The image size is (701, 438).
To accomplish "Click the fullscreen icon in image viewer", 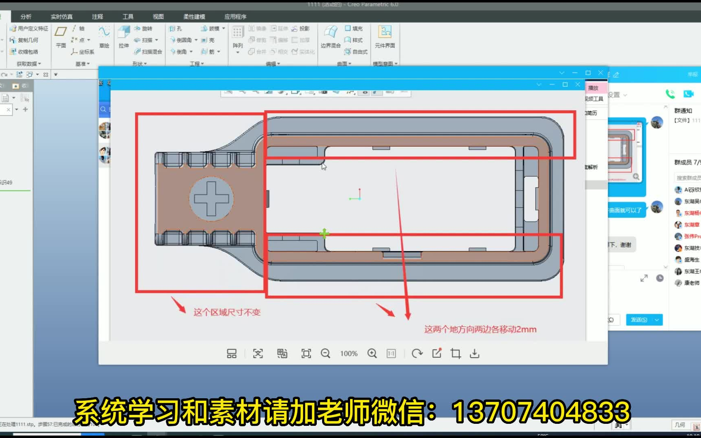I will tap(306, 354).
